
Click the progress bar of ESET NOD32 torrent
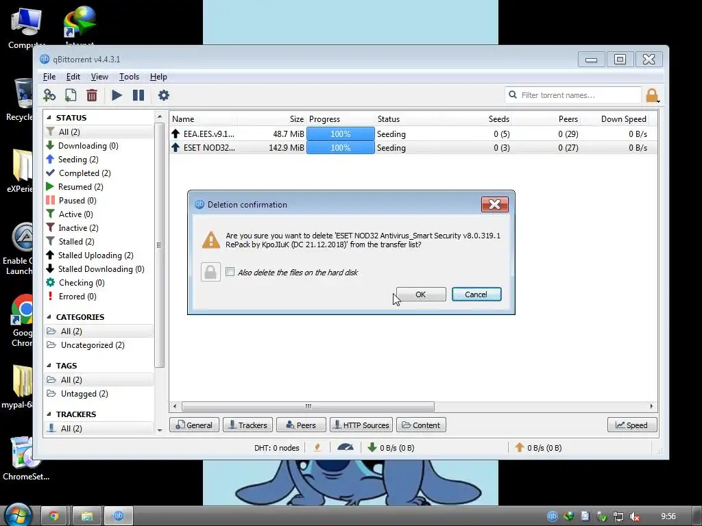pos(340,148)
